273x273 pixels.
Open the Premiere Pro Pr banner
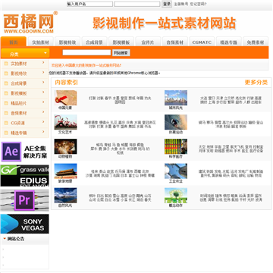click(24, 200)
